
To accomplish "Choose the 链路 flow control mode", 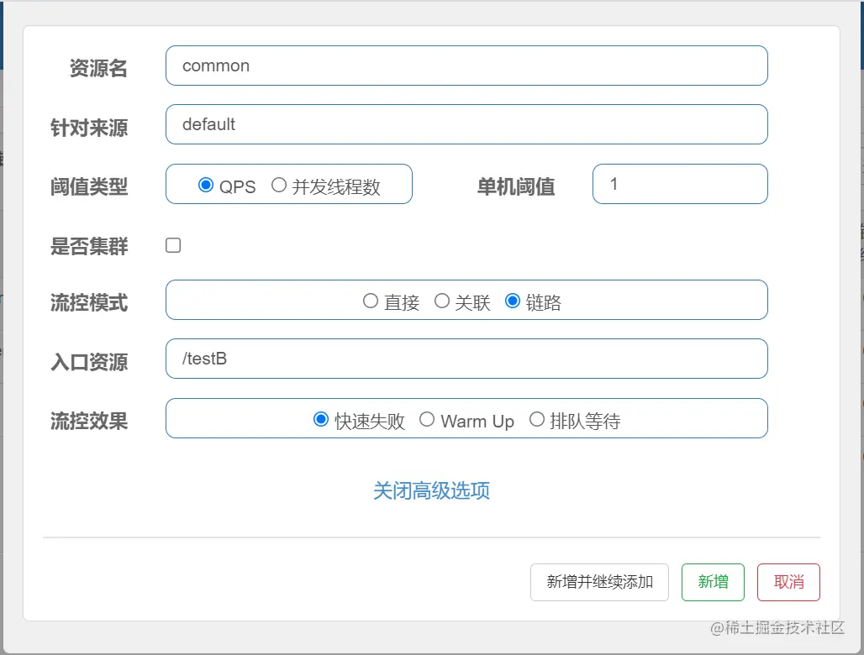I will click(x=513, y=301).
